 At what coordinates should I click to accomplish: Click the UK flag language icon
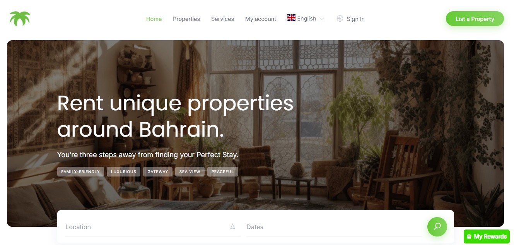tap(291, 18)
